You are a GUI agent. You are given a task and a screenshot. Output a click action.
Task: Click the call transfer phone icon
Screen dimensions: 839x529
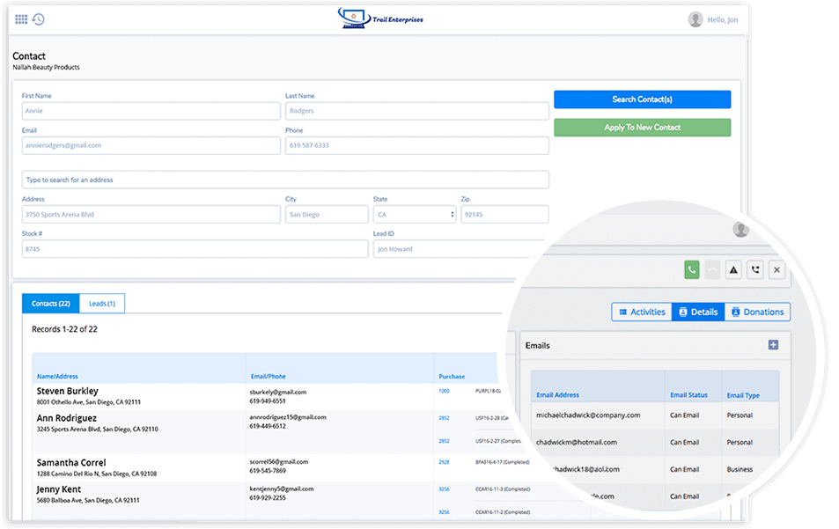coord(755,270)
